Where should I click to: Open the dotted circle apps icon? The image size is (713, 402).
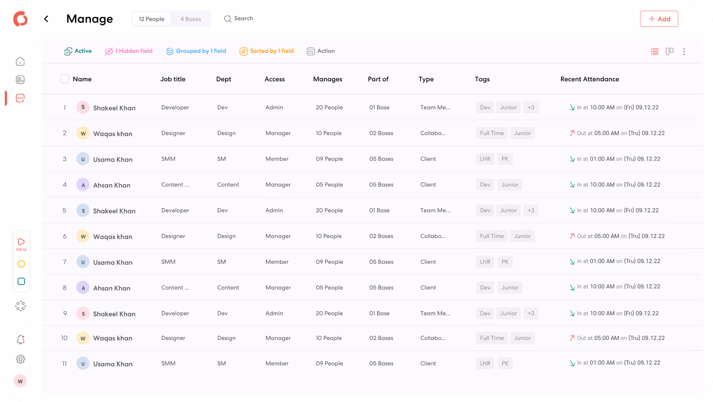[x=20, y=306]
